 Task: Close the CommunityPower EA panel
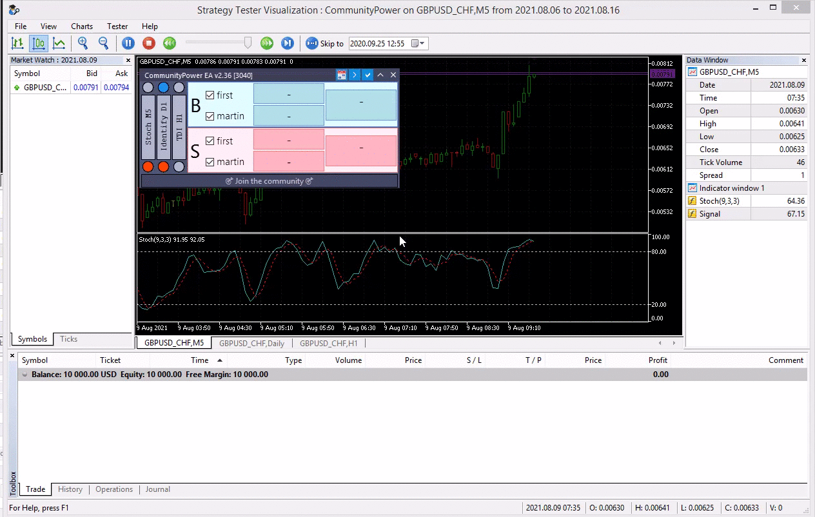pyautogui.click(x=393, y=75)
